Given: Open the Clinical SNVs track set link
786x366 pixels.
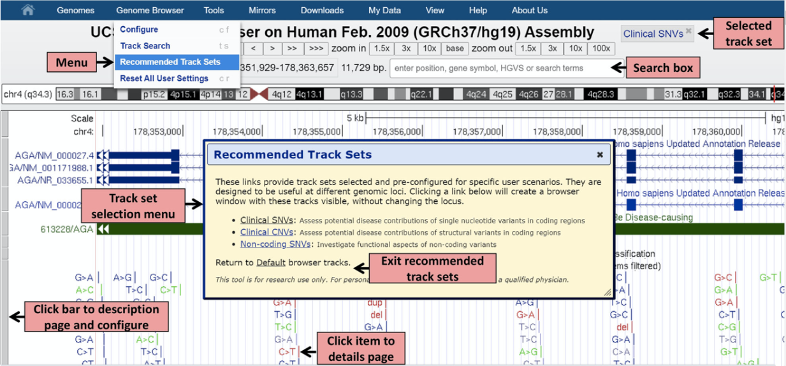Looking at the screenshot, I should click(x=267, y=220).
